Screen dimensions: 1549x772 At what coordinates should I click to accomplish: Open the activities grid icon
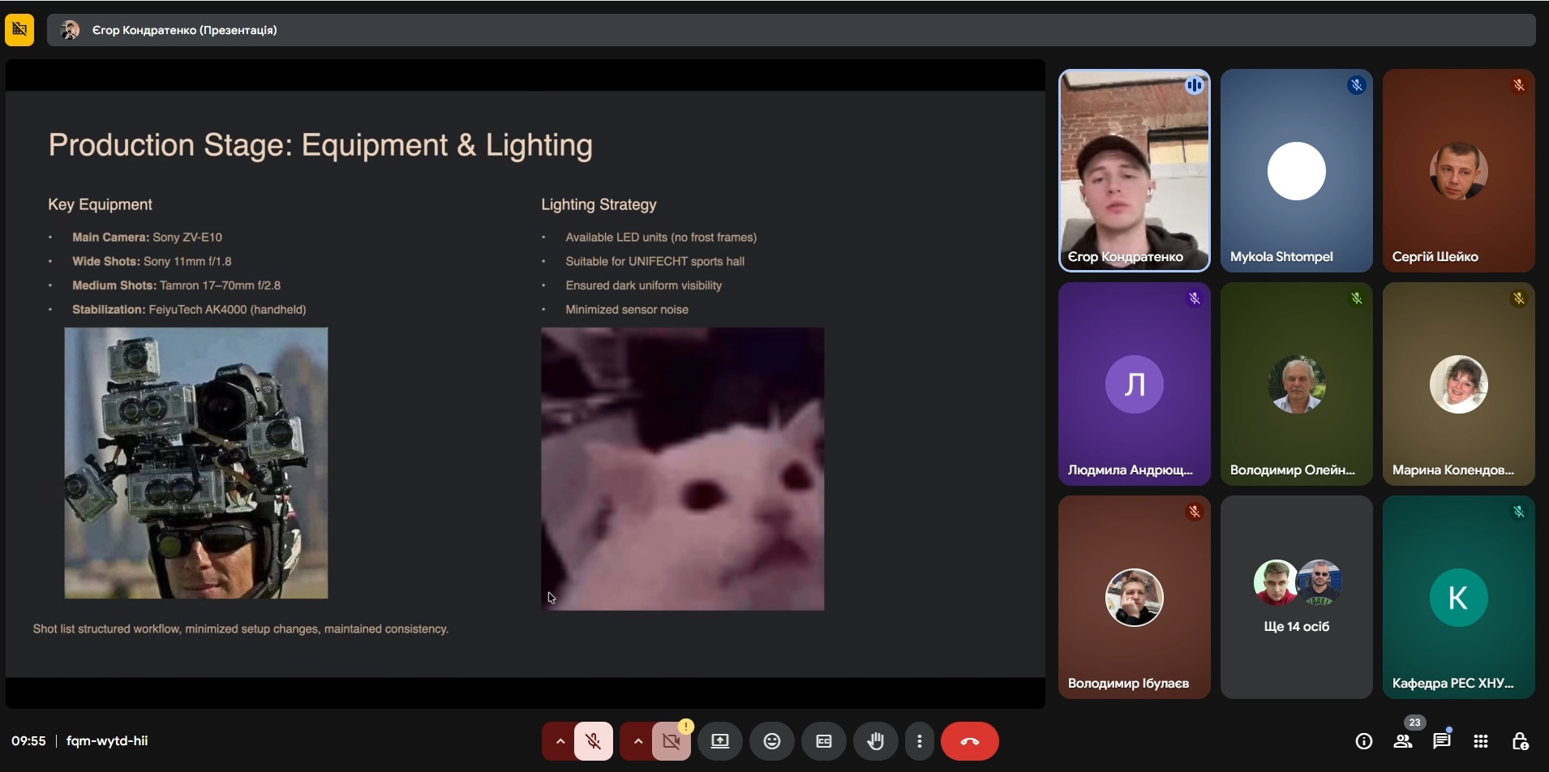[x=1481, y=741]
